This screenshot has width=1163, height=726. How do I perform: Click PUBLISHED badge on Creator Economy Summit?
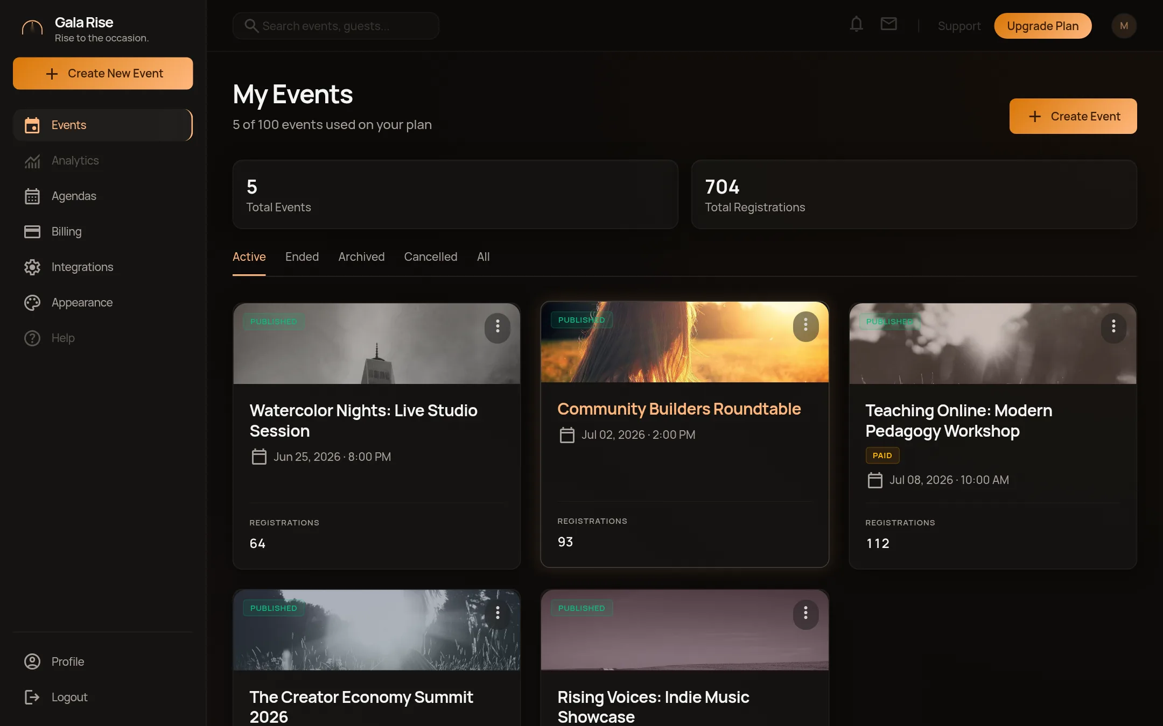(x=274, y=608)
